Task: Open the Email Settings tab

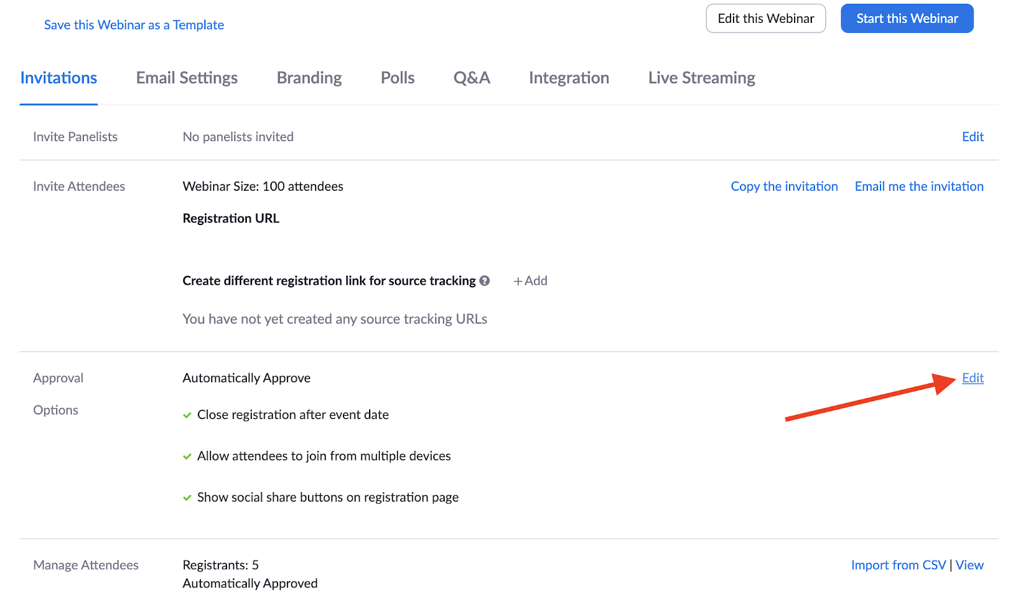Action: coord(186,78)
